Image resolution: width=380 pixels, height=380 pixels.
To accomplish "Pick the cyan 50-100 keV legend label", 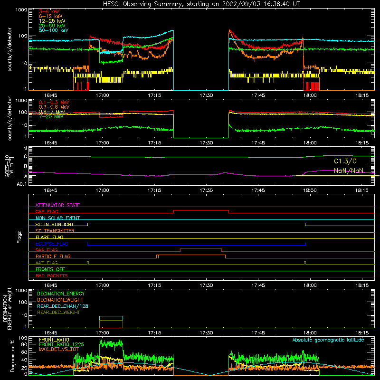I will (54, 30).
